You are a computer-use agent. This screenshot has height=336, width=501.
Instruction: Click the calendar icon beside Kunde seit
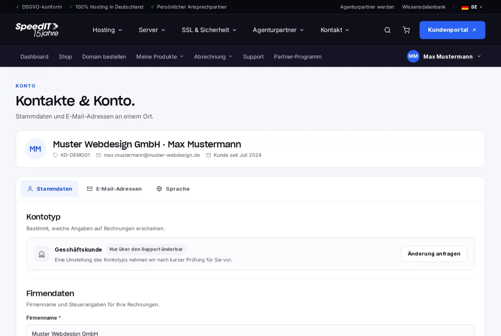[x=209, y=155]
